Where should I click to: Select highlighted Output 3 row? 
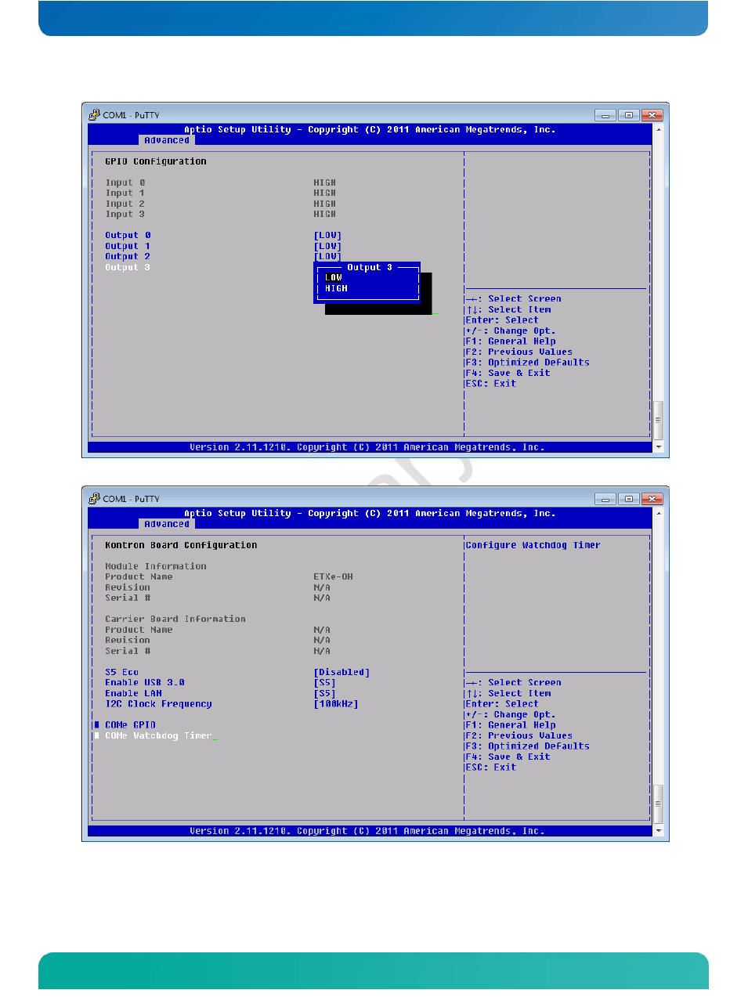(x=128, y=267)
